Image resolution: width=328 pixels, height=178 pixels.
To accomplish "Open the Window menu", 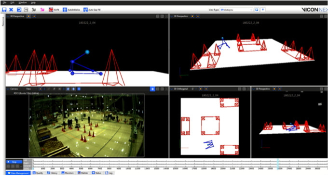I will [23, 2].
